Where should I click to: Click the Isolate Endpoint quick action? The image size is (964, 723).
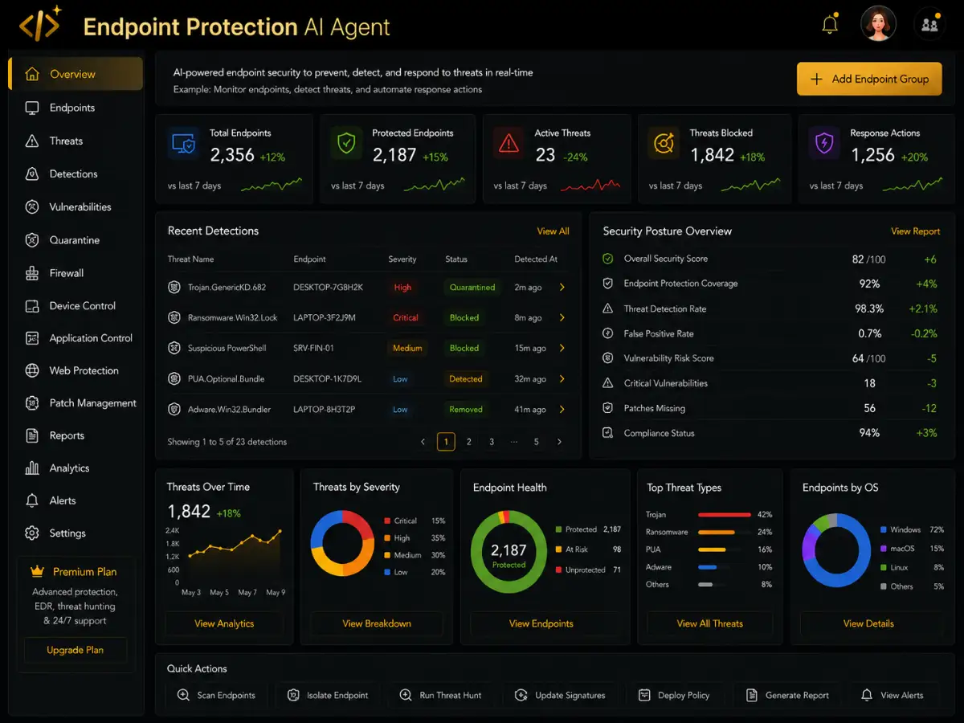coord(328,695)
